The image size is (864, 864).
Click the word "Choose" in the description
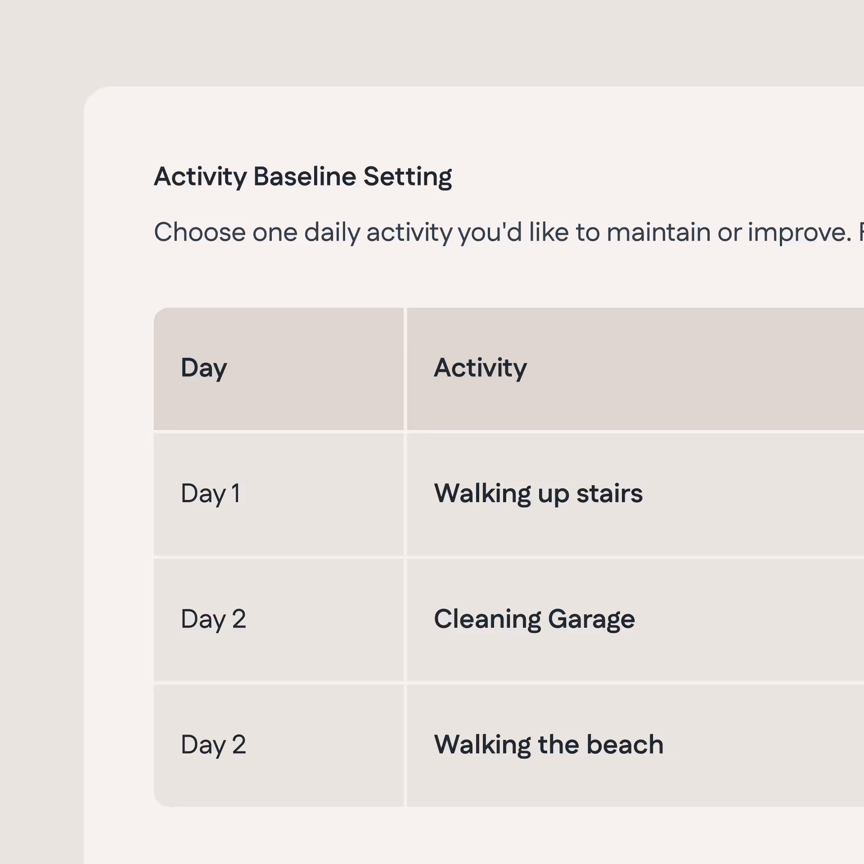(200, 232)
